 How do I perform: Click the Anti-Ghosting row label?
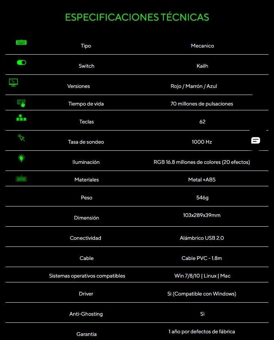click(x=86, y=314)
